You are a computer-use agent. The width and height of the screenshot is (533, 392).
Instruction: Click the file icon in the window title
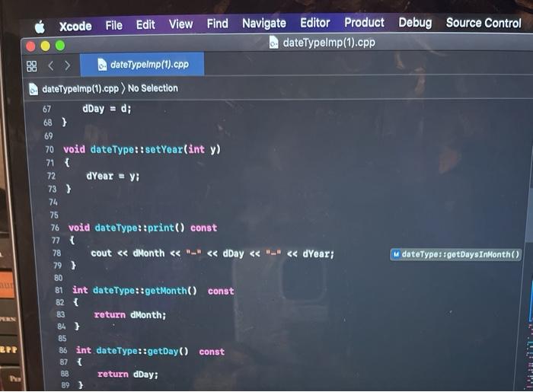tap(273, 43)
